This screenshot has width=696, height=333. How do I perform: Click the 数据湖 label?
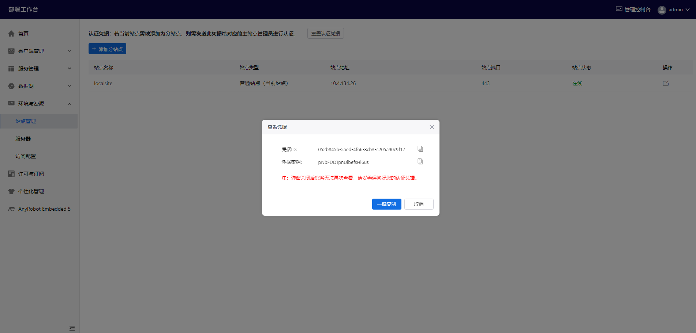26,86
